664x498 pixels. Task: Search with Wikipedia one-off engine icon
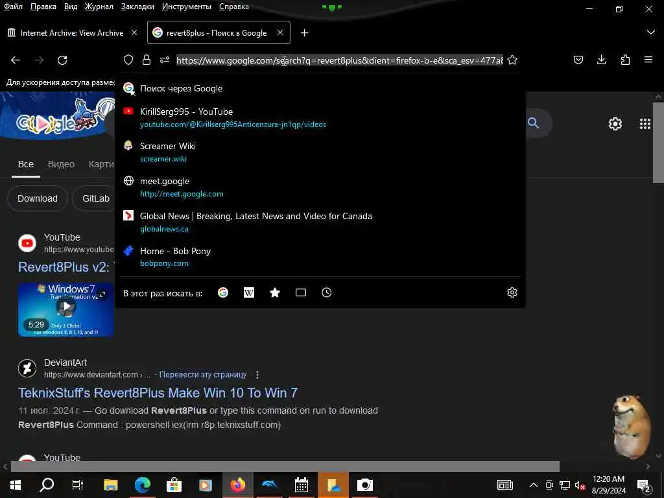point(249,292)
